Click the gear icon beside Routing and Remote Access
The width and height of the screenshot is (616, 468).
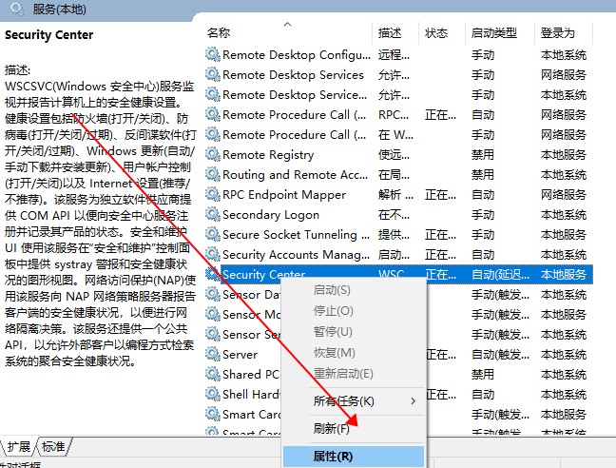point(212,175)
